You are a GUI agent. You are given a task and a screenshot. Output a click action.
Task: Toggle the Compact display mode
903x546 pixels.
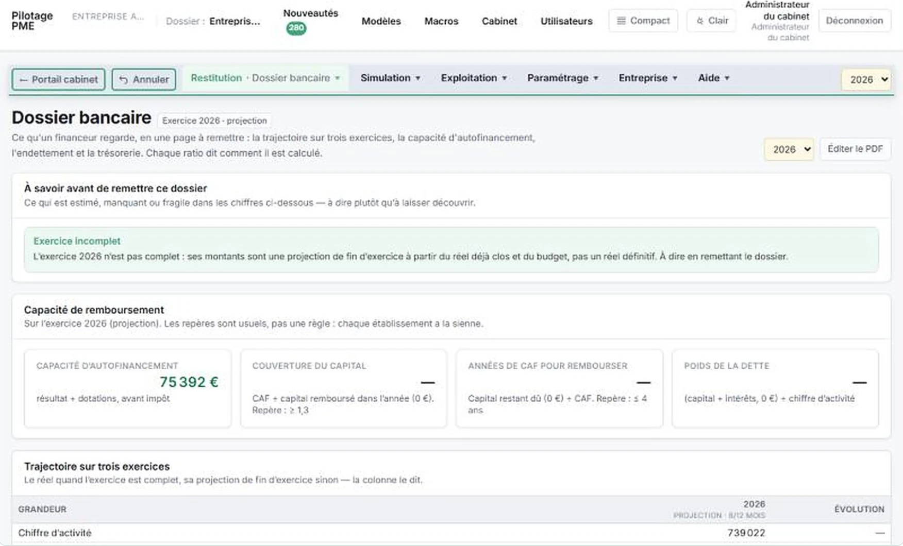click(x=643, y=21)
